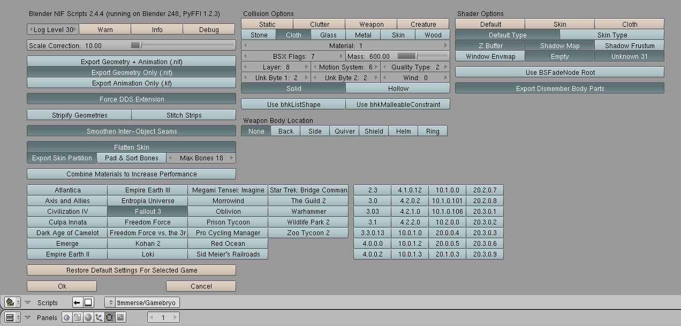Enable Use bhkListShape
This screenshot has height=326, width=681.
(293, 104)
